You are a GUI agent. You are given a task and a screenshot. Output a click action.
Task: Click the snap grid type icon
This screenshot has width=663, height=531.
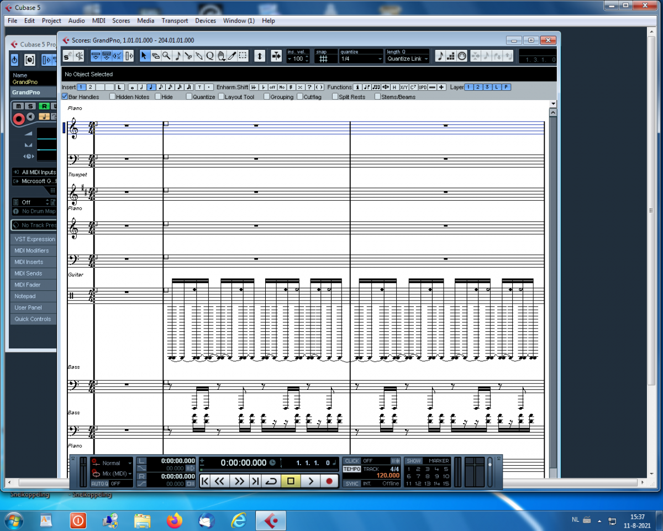pos(324,59)
